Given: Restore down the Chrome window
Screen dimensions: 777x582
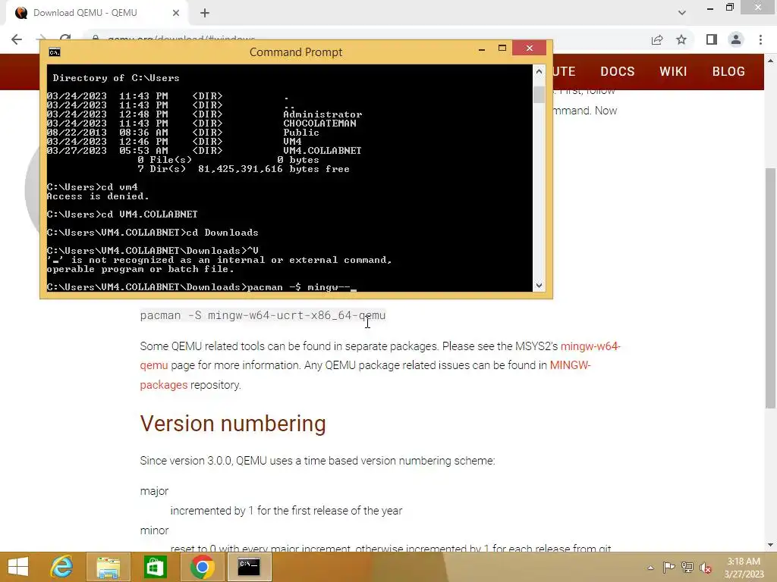Looking at the screenshot, I should [729, 8].
